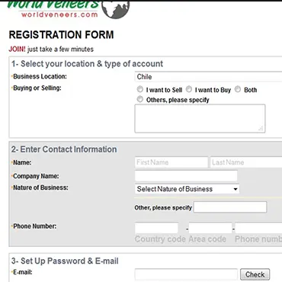Select the "I want to Sell" radio button
Screen dimensions: 282x282
140,89
